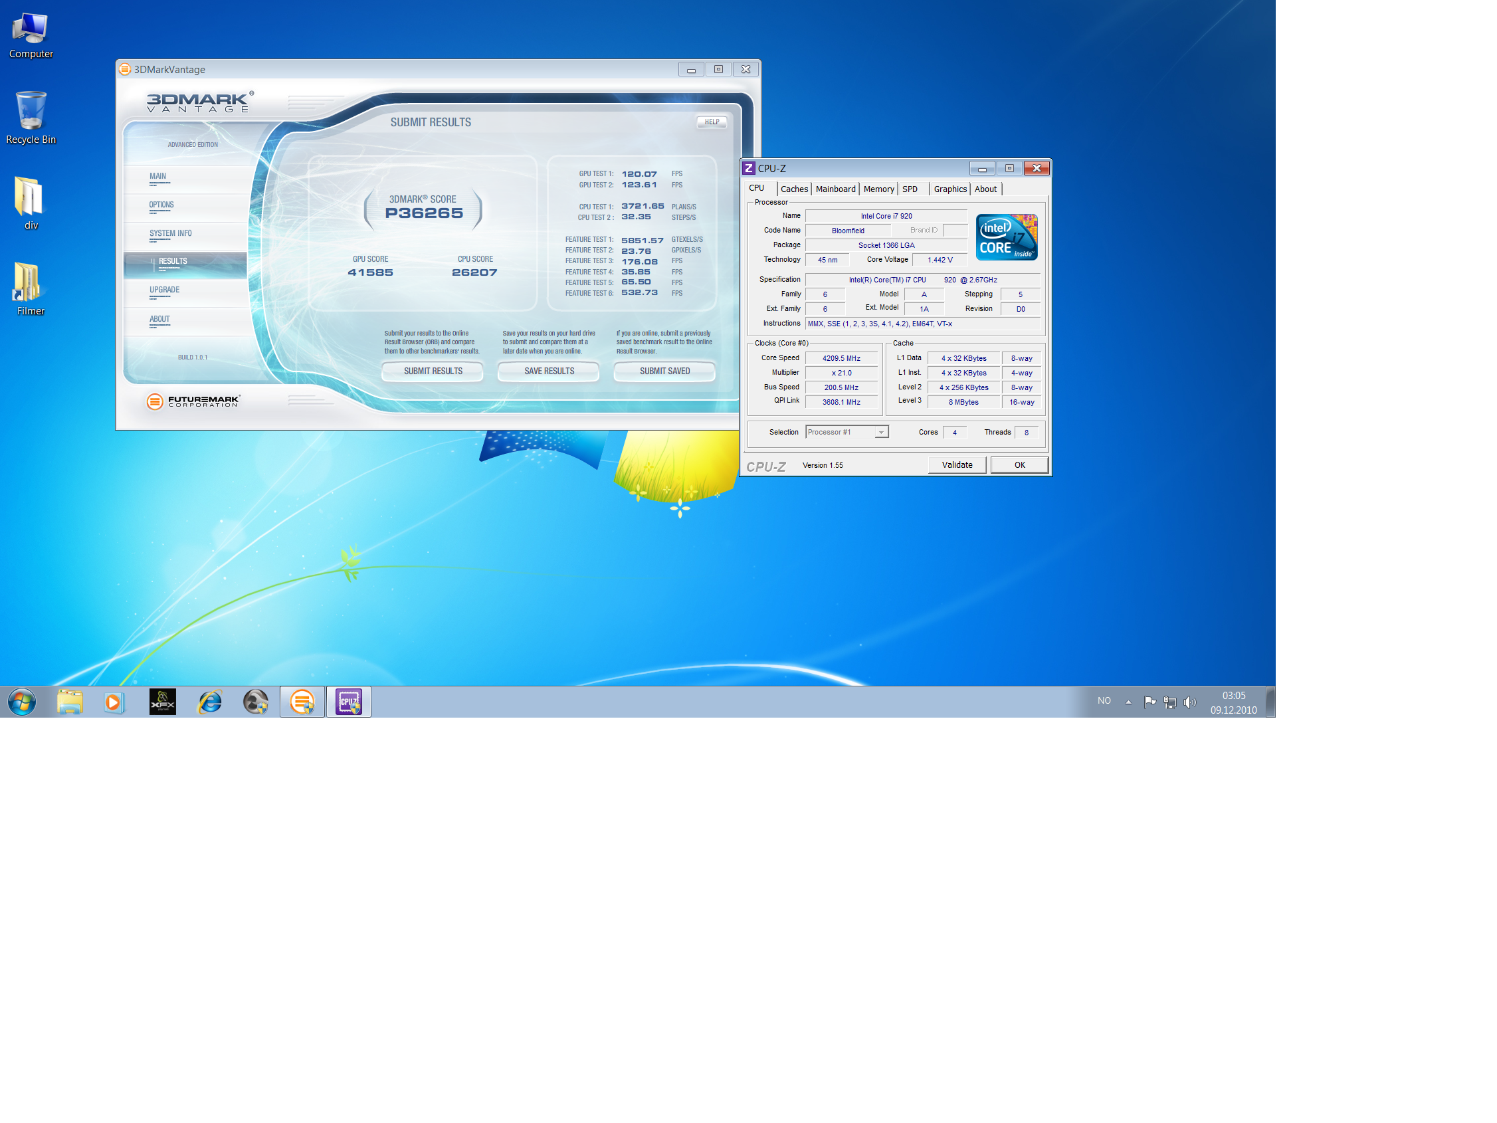Viewport: 1497px width, 1123px height.
Task: Switch to CPU-Z taskbar button
Action: (349, 702)
